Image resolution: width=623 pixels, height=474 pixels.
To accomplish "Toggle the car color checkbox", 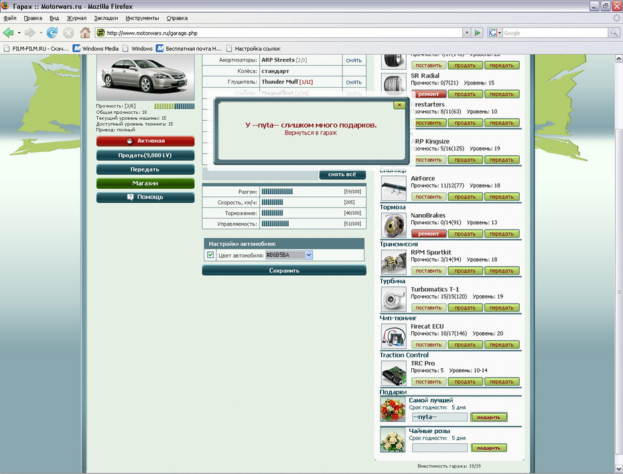I will tap(210, 255).
